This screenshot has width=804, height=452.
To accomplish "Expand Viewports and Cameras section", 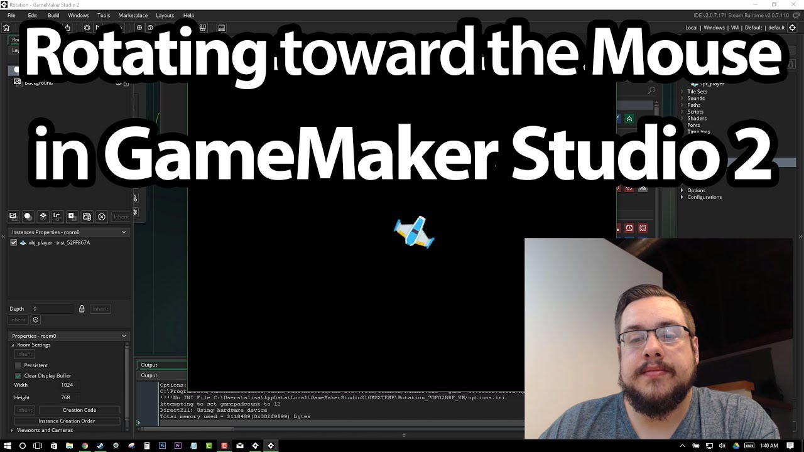I will tap(13, 430).
